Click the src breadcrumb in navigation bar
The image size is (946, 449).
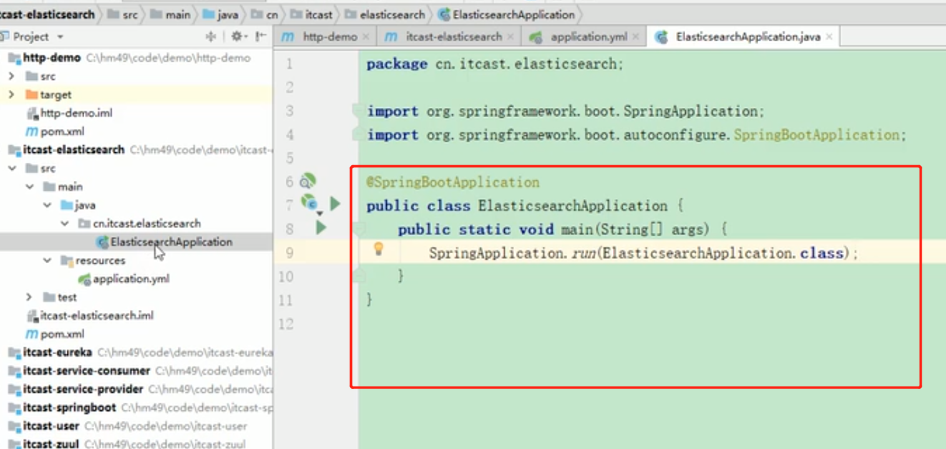pos(123,14)
